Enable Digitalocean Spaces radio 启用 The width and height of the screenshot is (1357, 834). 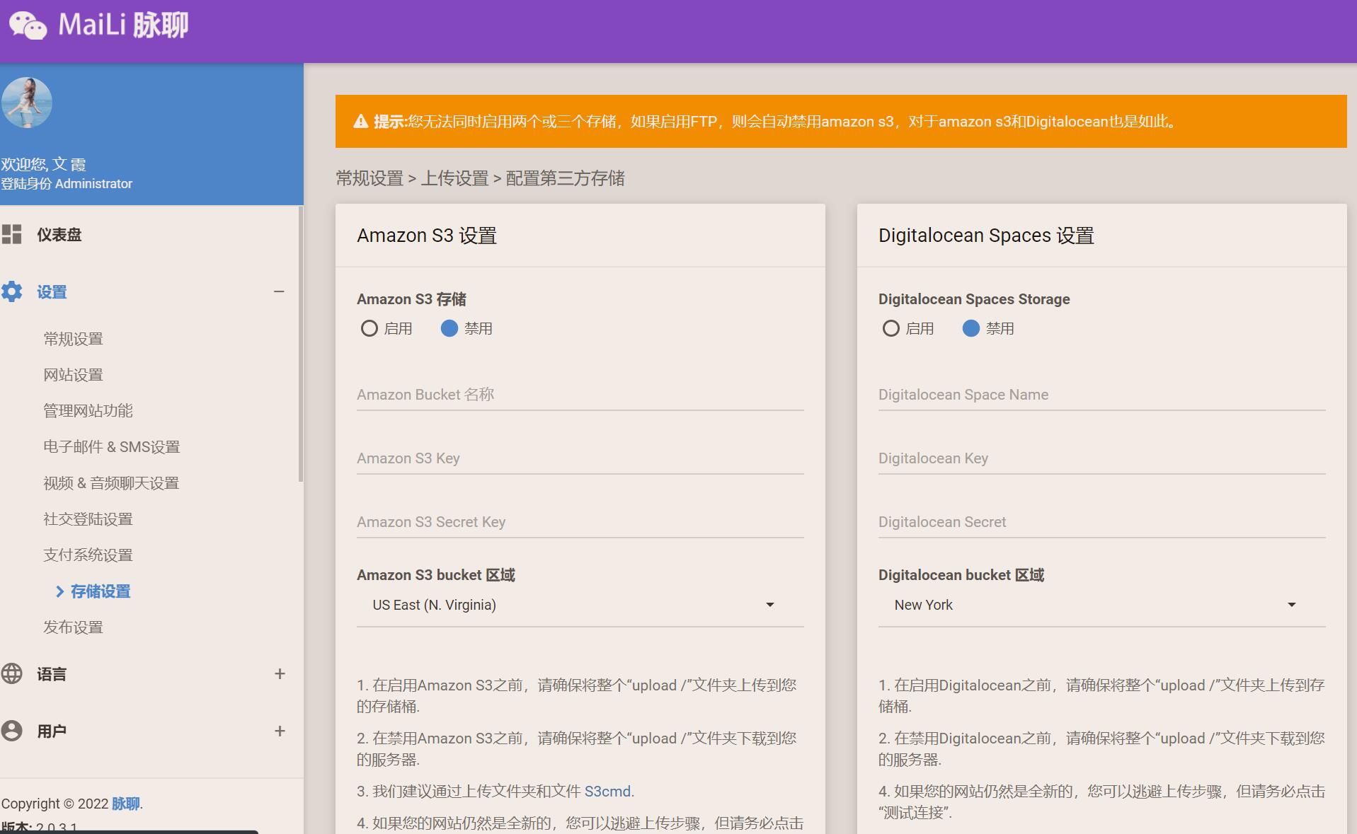tap(891, 328)
